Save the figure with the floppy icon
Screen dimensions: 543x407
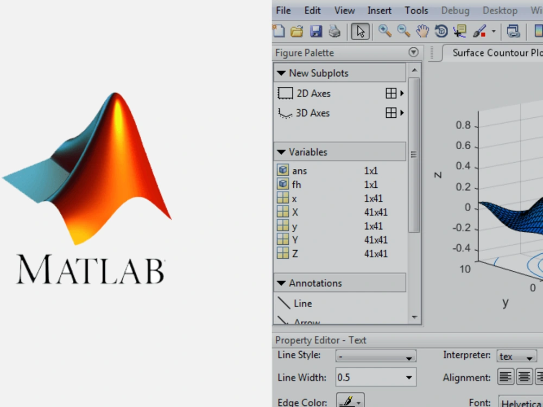(x=316, y=31)
